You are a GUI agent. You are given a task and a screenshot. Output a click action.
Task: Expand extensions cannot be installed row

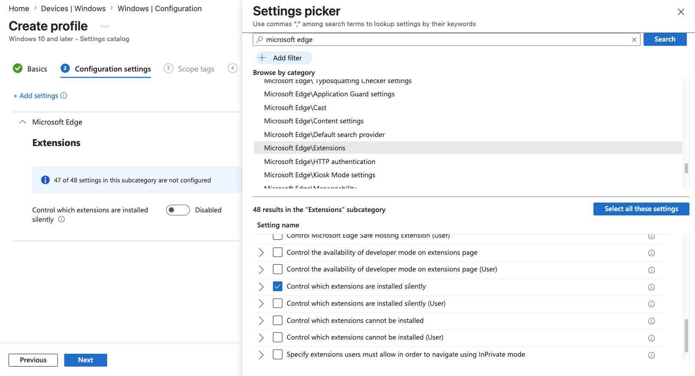[x=261, y=321]
